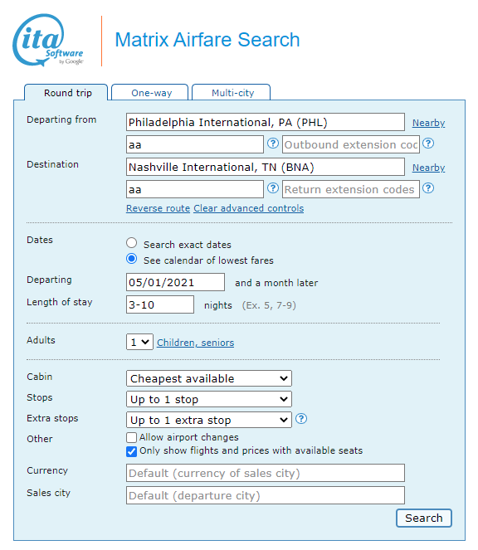This screenshot has height=550, width=478.
Task: Open help icon for outbound extension codes
Action: point(428,144)
